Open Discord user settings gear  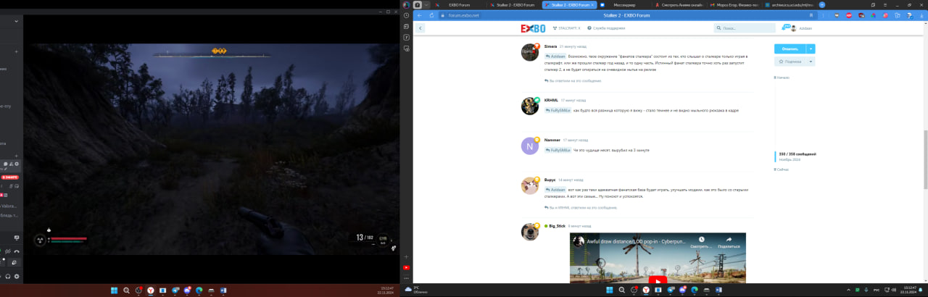17,276
